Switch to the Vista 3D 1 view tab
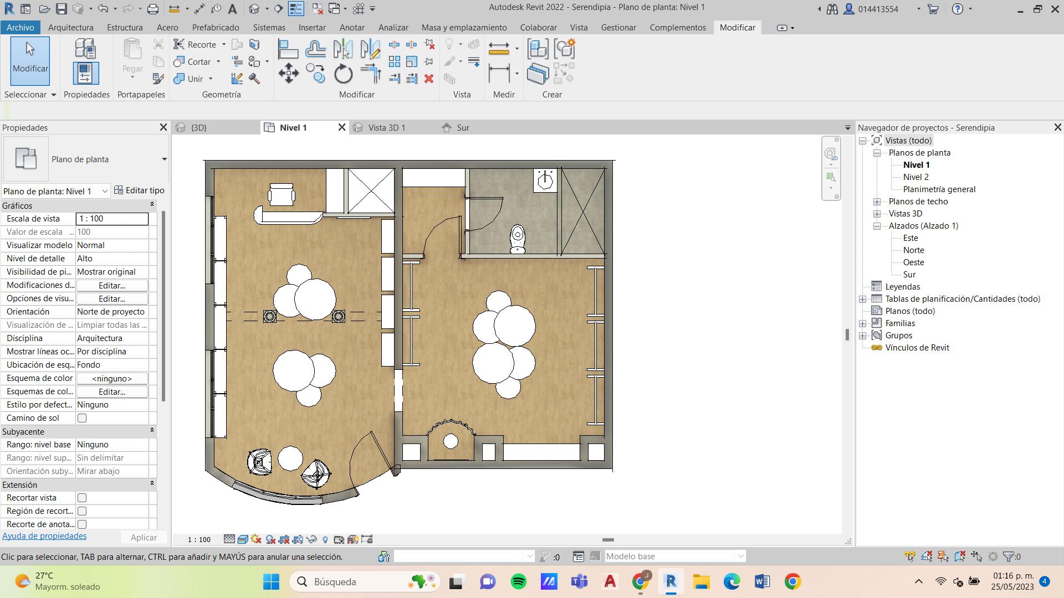 387,127
